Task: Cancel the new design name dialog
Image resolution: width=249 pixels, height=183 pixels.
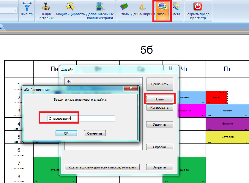Action: tap(95, 133)
